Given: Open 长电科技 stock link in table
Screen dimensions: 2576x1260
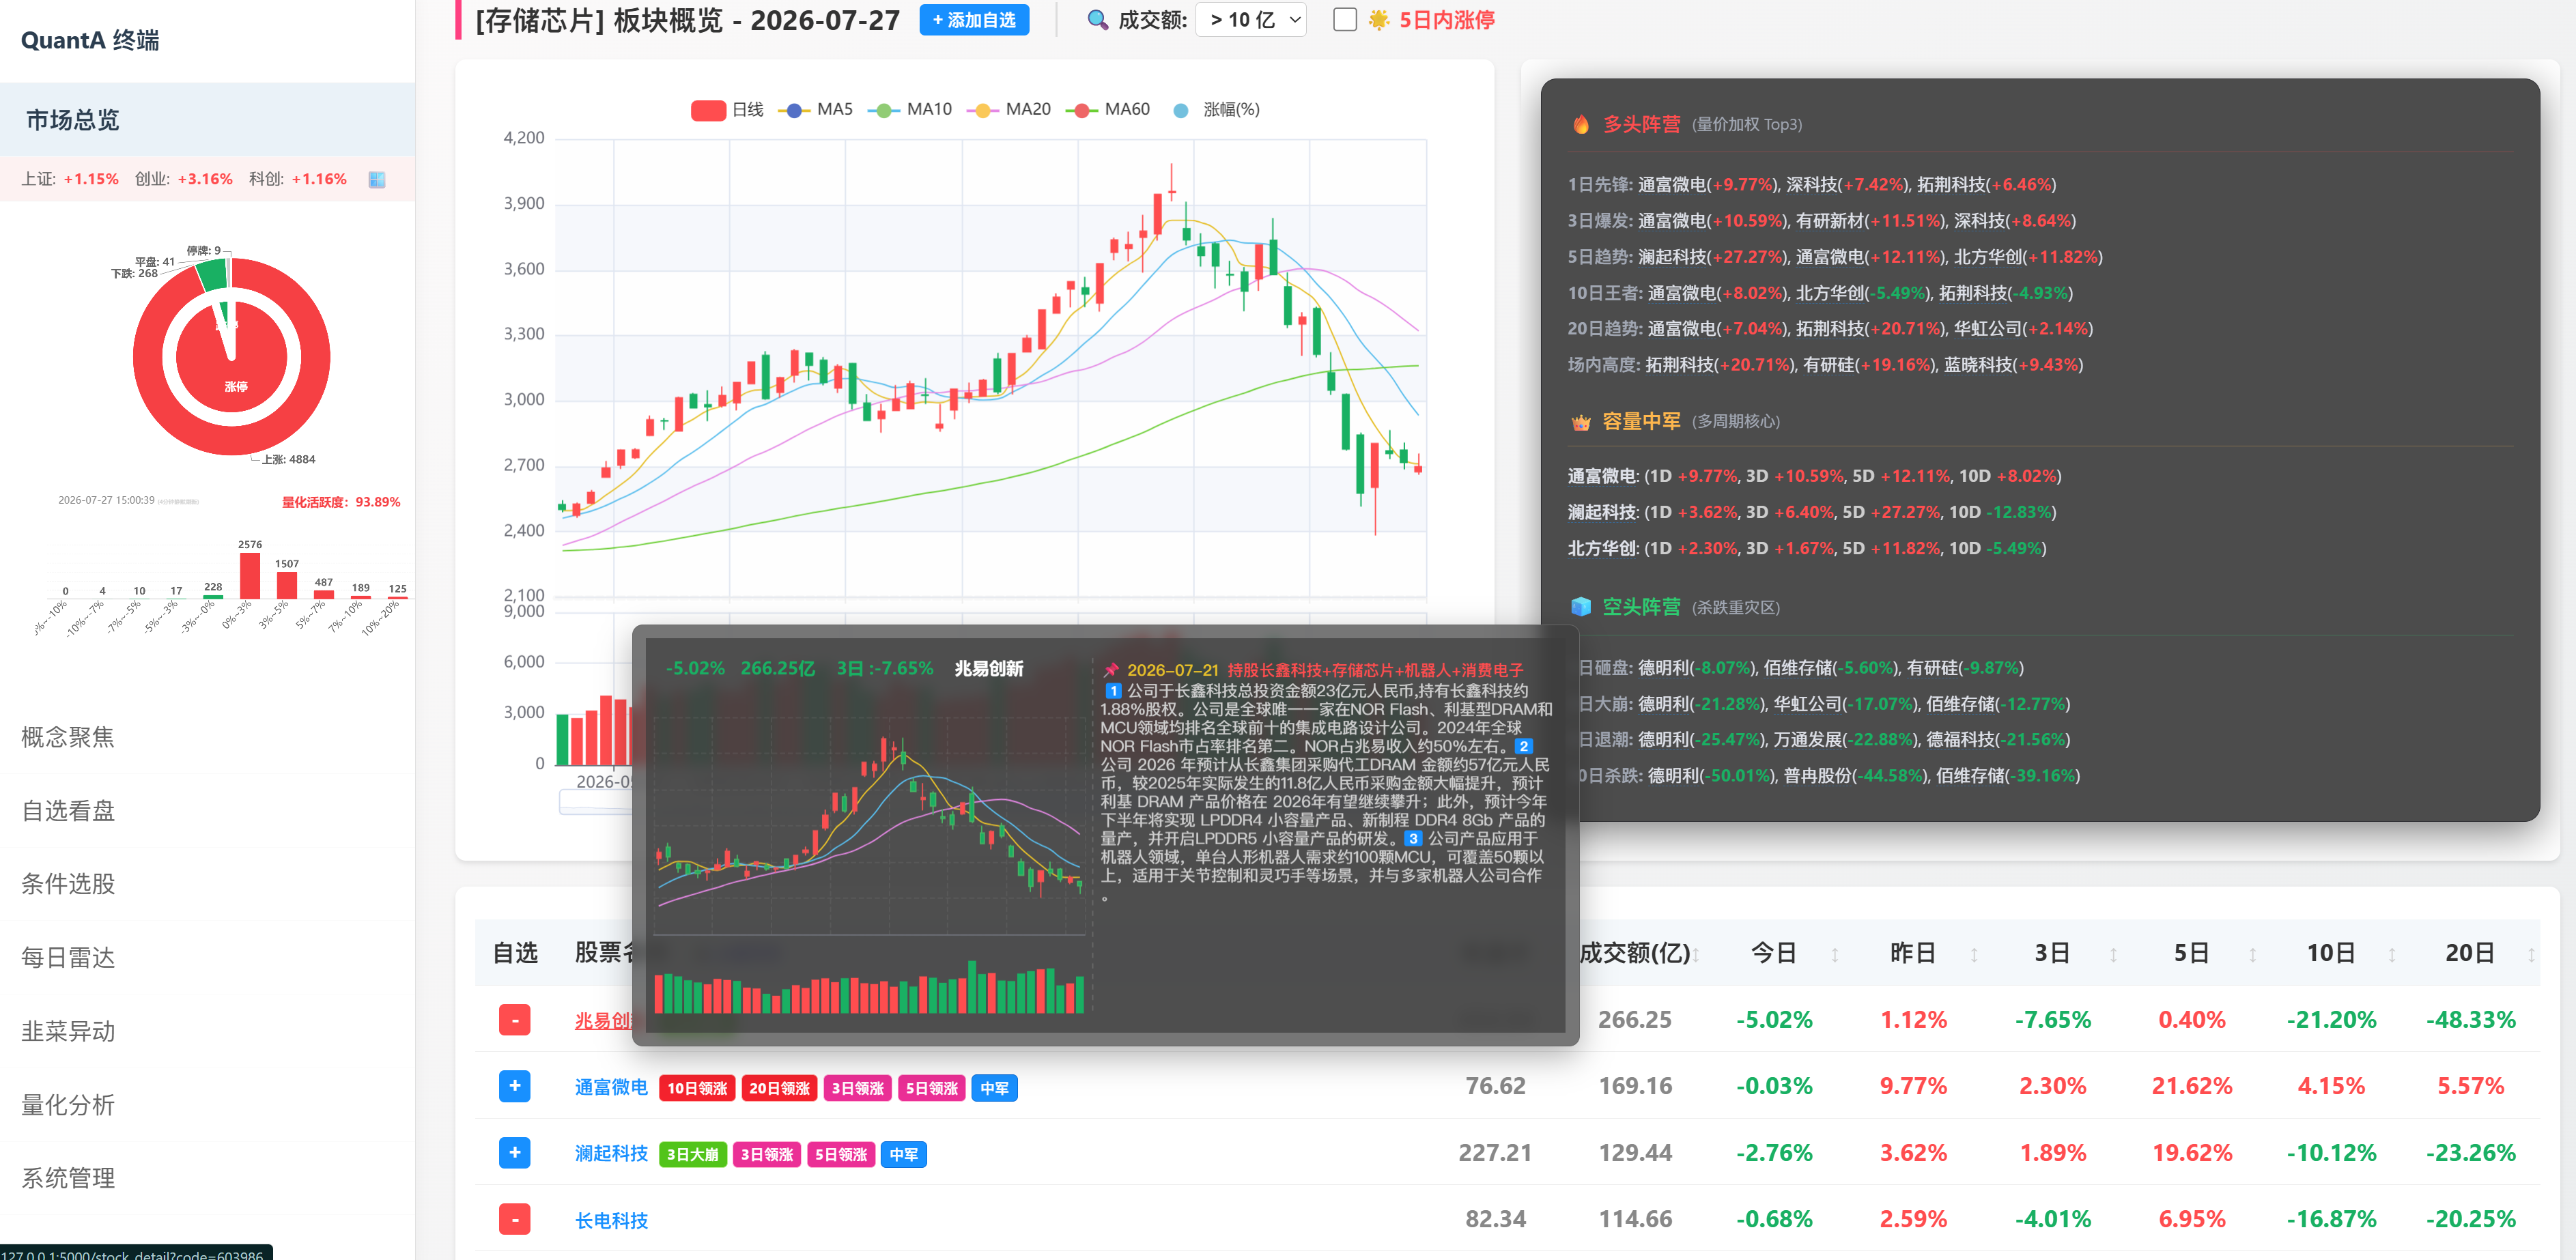Looking at the screenshot, I should coord(611,1221).
